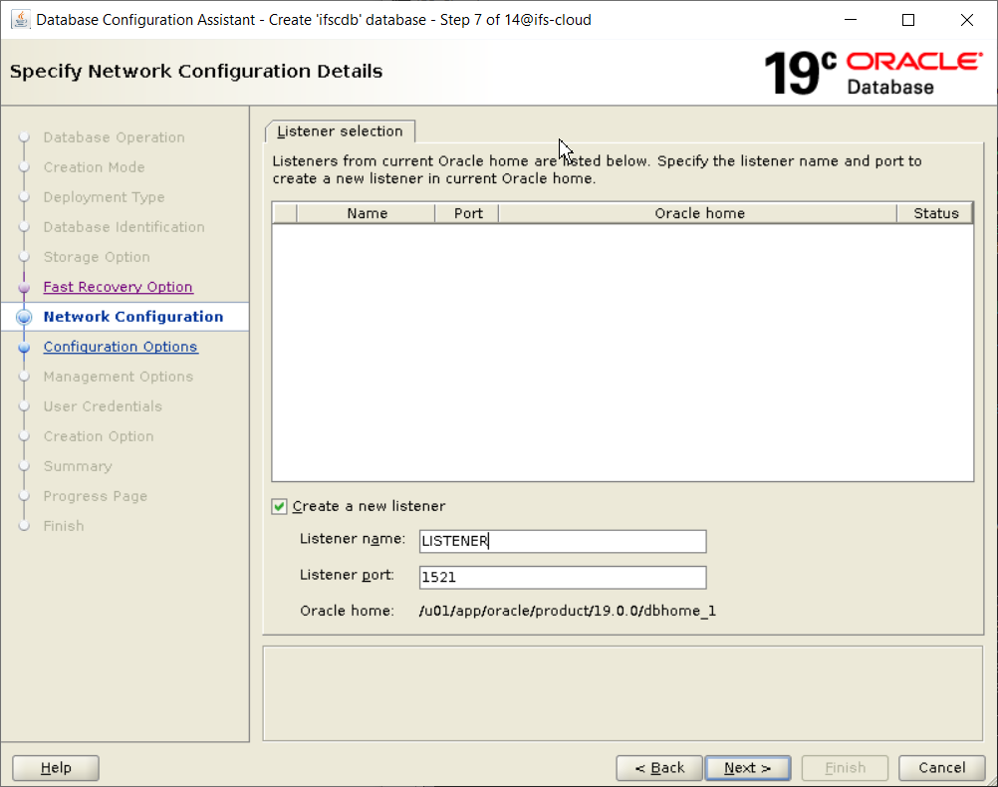Select the Listener selection tab
This screenshot has width=998, height=787.
340,131
